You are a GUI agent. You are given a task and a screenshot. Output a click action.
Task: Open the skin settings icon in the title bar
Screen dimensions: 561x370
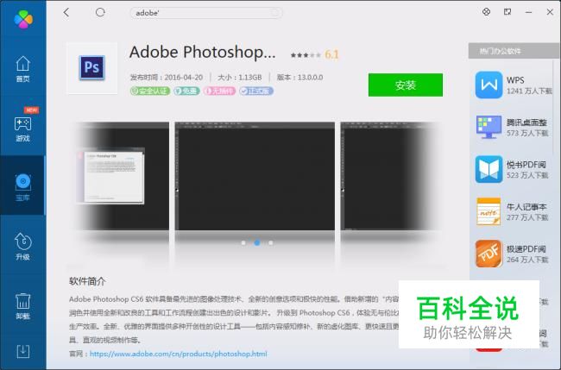click(x=486, y=12)
